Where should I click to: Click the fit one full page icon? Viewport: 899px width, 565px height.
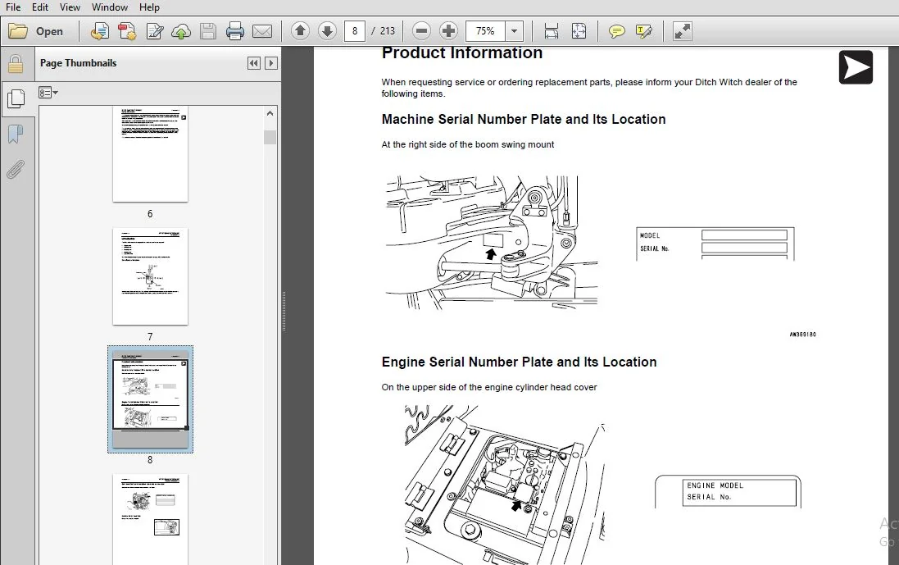click(579, 31)
